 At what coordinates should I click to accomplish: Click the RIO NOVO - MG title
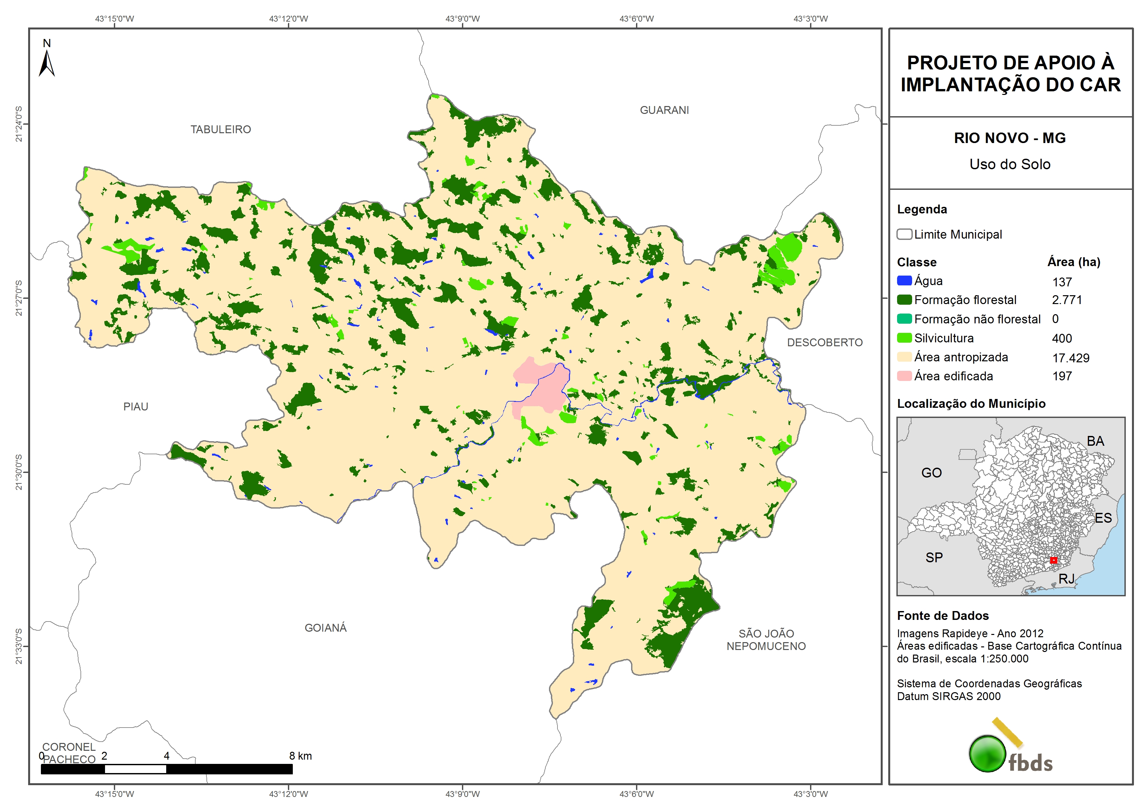[1010, 138]
